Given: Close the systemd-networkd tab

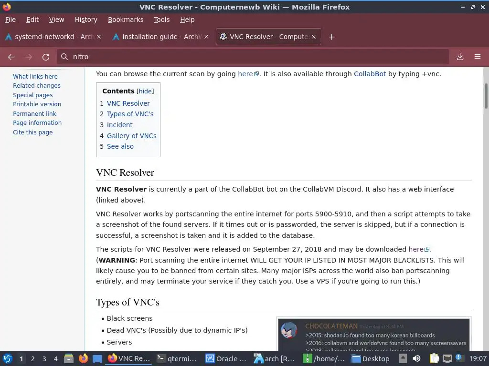Looking at the screenshot, I should coord(99,37).
